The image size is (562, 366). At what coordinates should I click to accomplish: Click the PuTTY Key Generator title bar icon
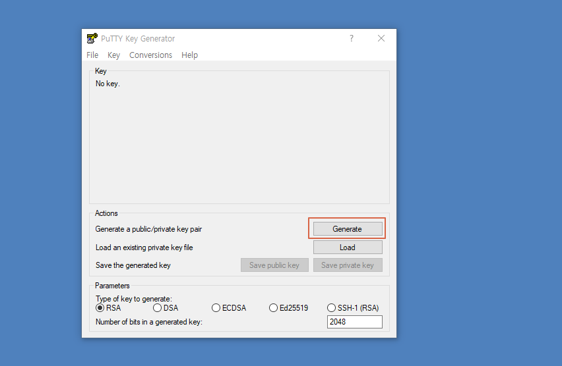point(92,38)
